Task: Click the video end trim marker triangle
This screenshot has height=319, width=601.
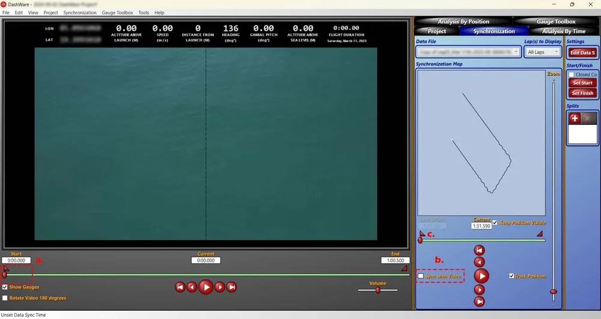Action: [404, 269]
